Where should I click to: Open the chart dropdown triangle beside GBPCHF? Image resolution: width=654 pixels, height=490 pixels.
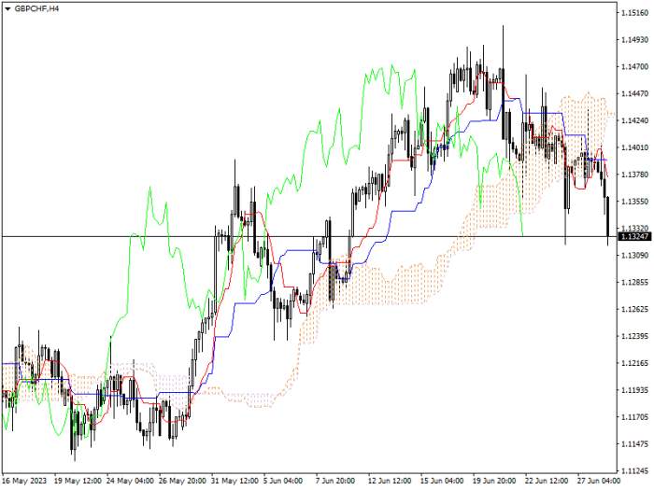(x=7, y=8)
